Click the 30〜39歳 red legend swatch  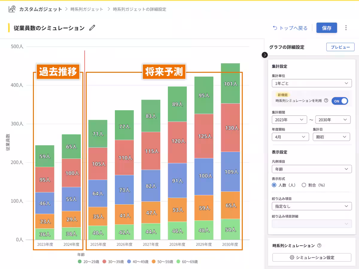tap(105, 262)
